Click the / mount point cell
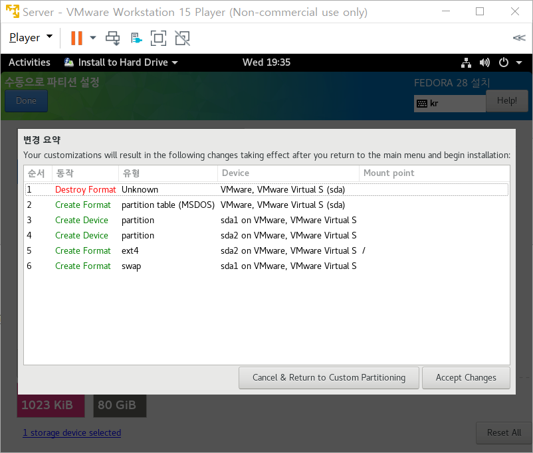 click(364, 251)
